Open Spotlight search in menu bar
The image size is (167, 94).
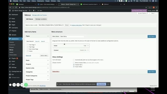[150, 1]
